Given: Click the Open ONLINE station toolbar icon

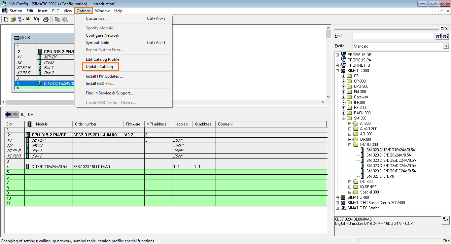Looking at the screenshot, I should pos(21,19).
